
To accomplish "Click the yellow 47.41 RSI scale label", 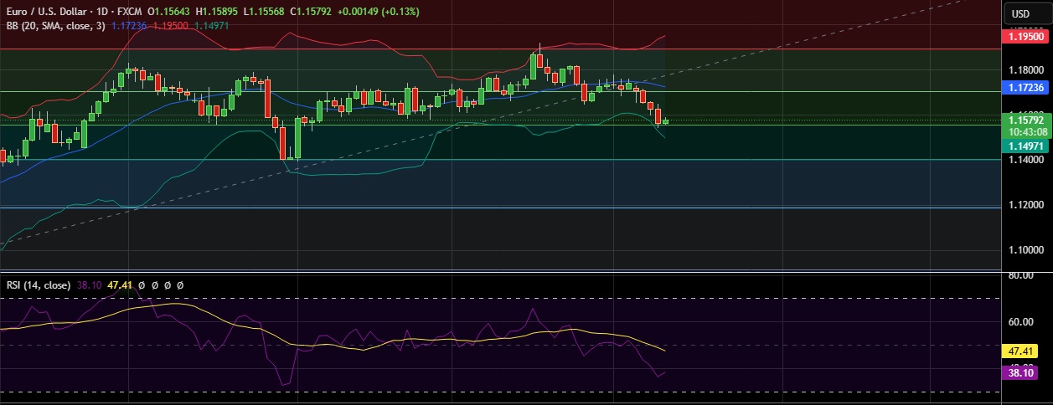I will pos(1020,351).
